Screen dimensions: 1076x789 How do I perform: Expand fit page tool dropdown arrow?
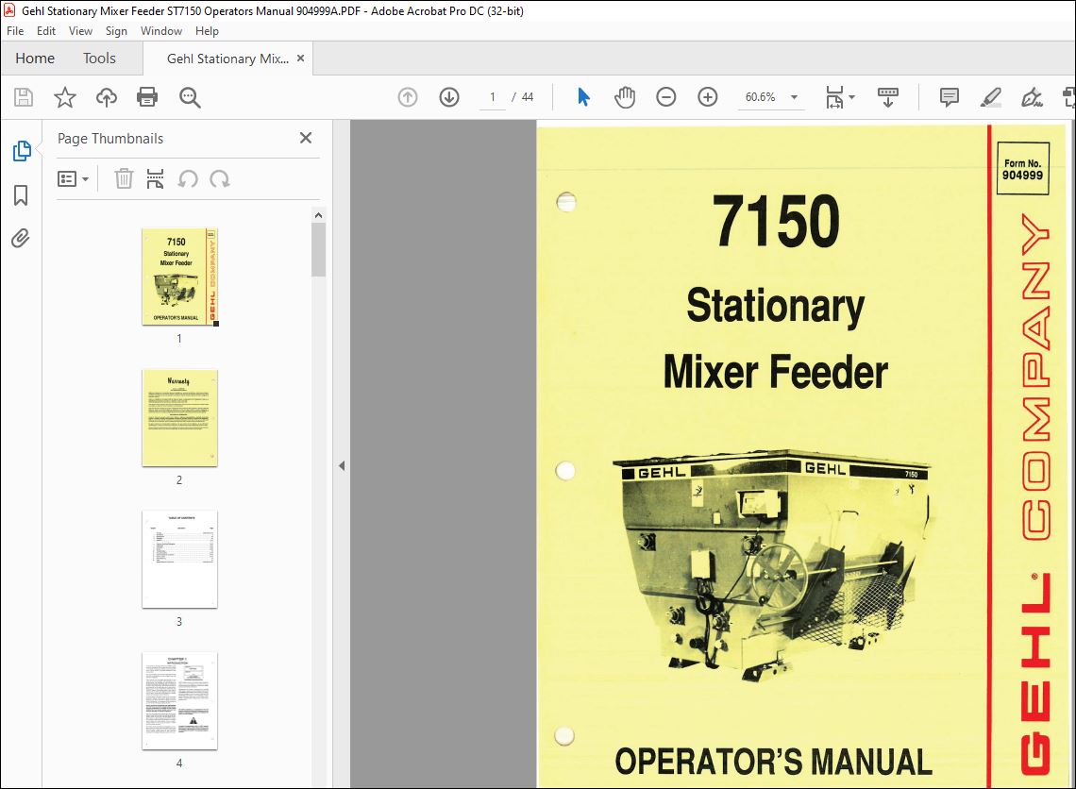tap(851, 97)
